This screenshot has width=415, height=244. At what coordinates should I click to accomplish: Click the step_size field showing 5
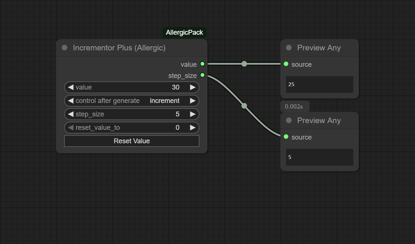tap(132, 114)
